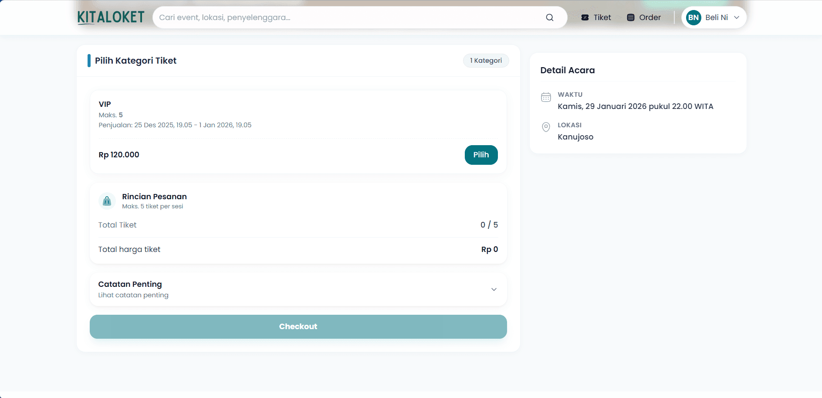Click the Kanujoso location text

click(x=575, y=137)
